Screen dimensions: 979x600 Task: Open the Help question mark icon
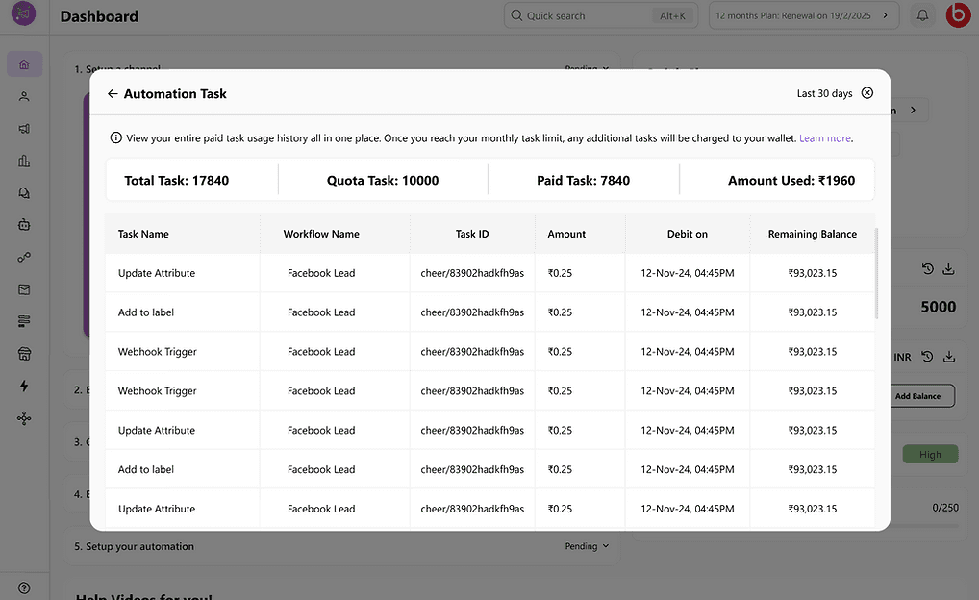click(x=24, y=588)
